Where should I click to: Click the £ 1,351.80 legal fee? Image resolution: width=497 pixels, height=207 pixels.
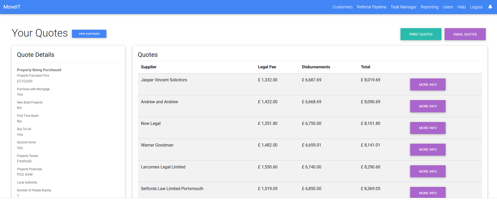(x=268, y=124)
